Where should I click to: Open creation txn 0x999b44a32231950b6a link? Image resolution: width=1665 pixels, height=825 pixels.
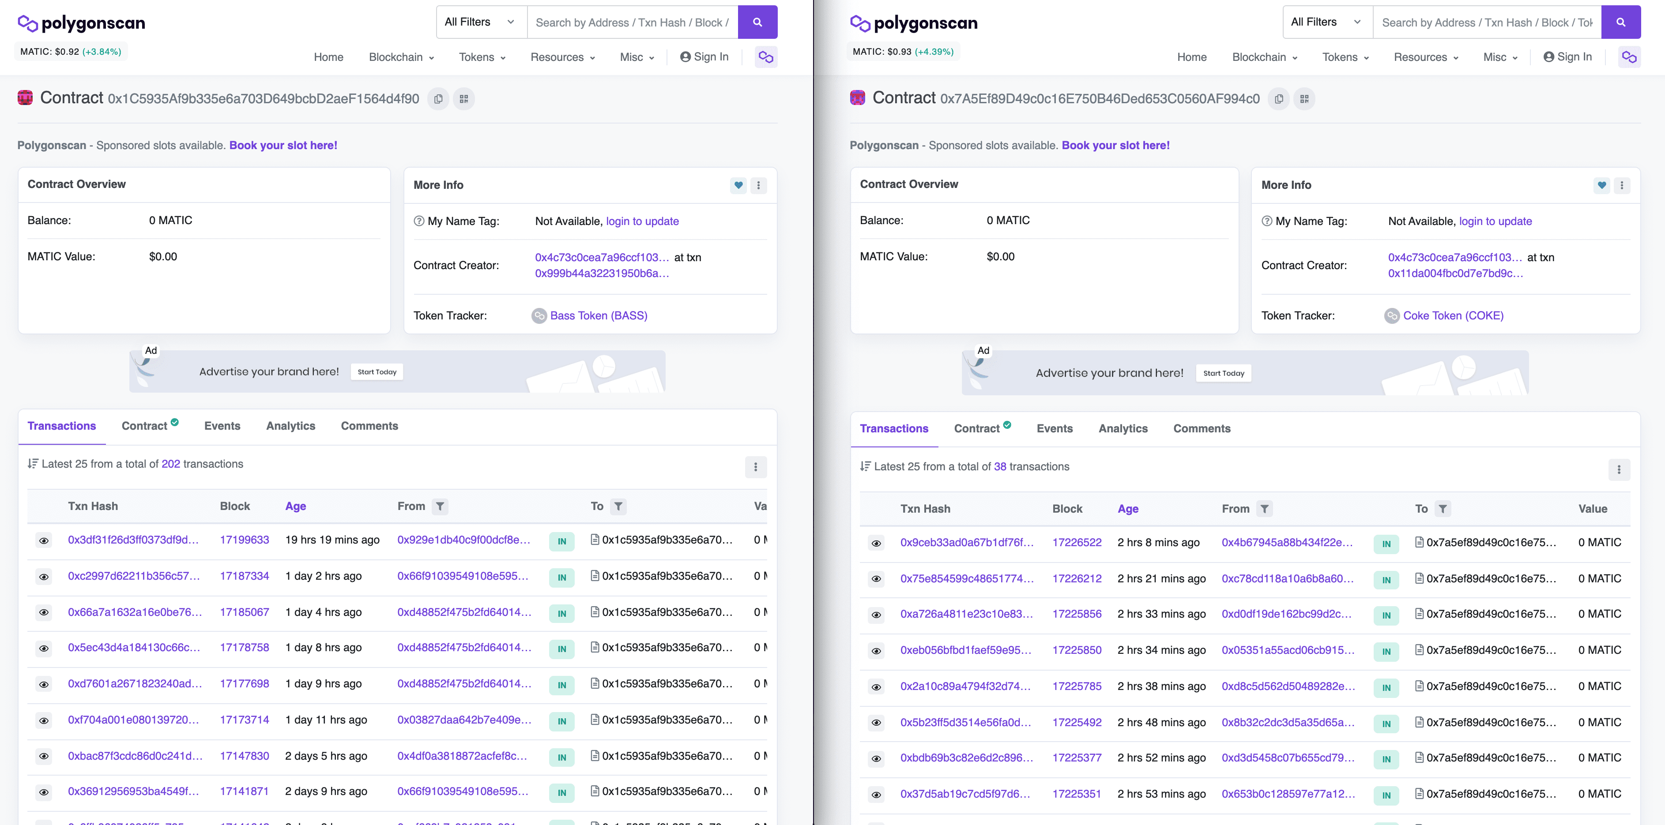(602, 273)
